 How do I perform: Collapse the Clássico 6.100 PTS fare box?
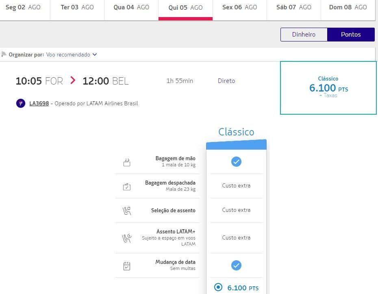tap(328, 88)
